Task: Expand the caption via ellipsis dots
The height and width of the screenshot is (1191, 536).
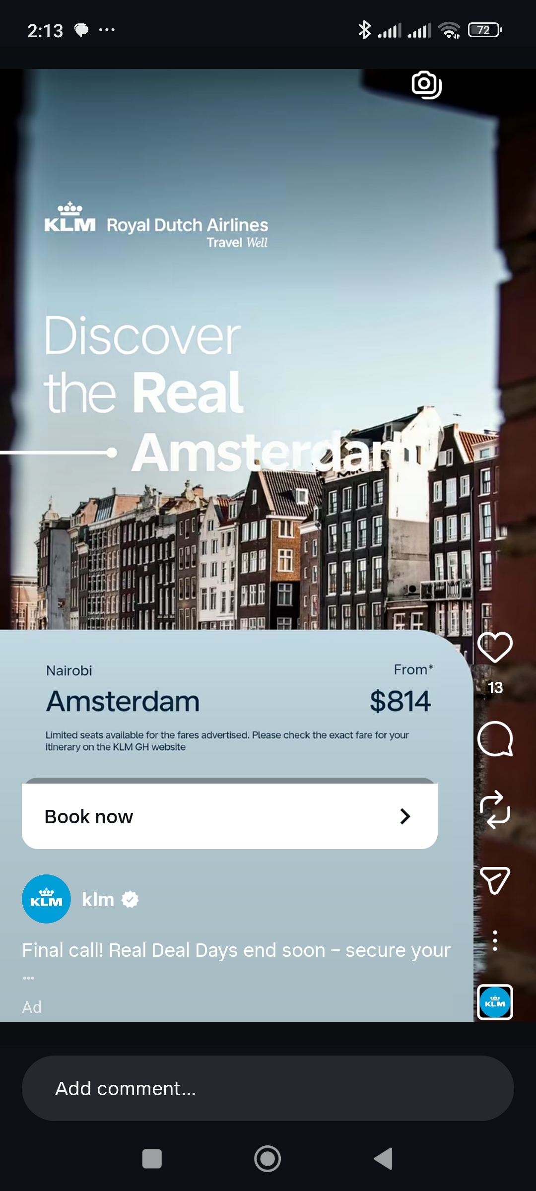Action: (x=28, y=978)
